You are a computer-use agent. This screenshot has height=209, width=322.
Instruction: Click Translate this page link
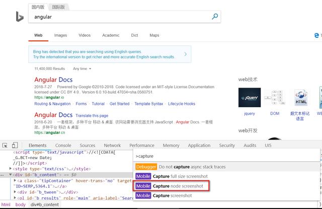[x=92, y=116]
